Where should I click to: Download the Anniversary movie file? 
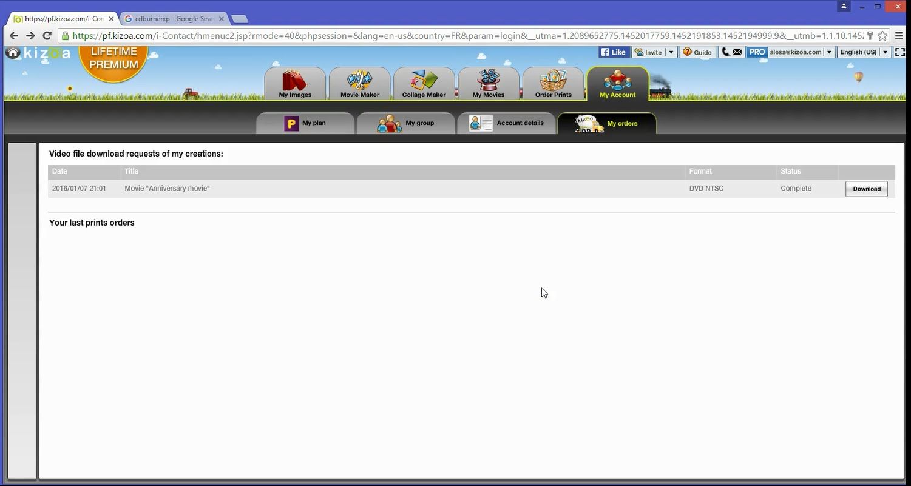[x=867, y=189]
